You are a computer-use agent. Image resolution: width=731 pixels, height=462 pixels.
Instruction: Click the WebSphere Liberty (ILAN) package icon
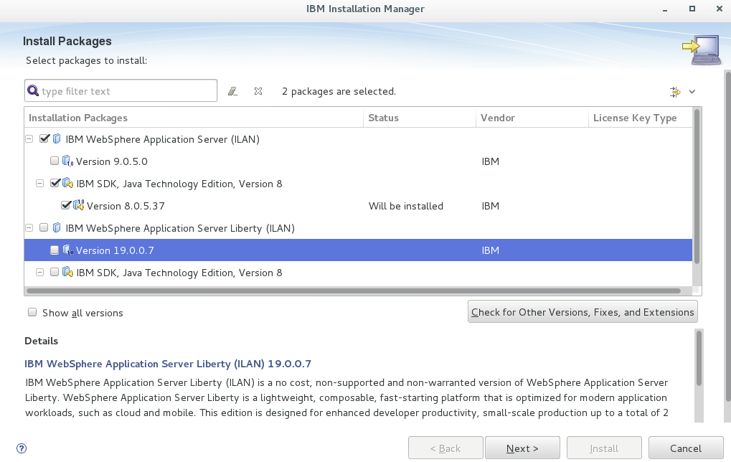click(57, 228)
